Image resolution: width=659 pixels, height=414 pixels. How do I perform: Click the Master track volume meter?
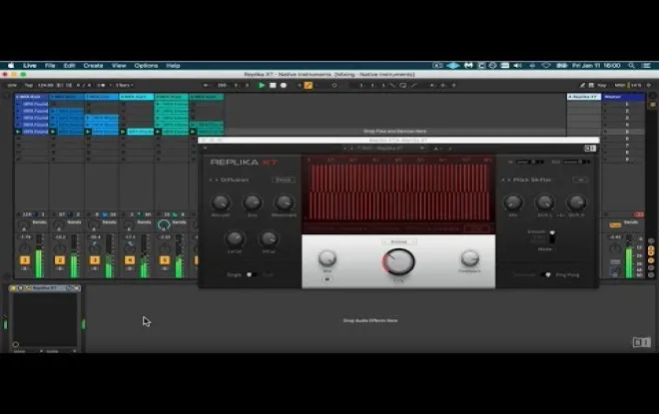[629, 255]
